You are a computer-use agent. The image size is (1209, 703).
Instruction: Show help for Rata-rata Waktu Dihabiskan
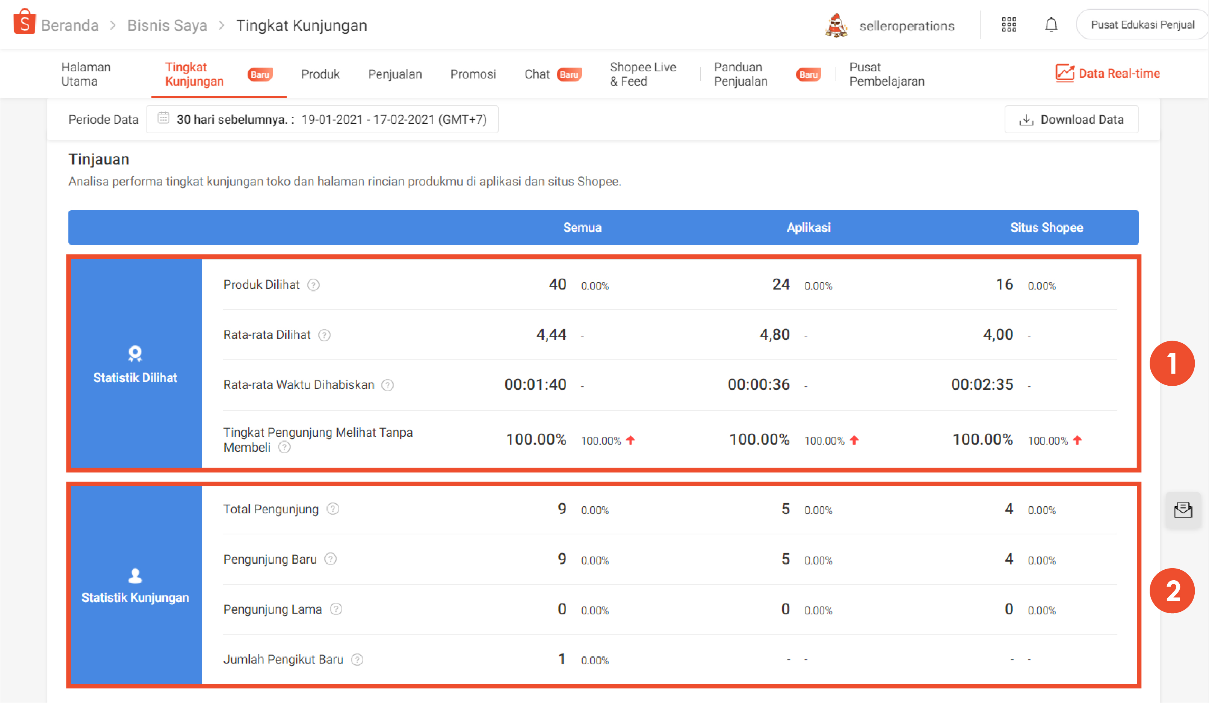coord(388,386)
